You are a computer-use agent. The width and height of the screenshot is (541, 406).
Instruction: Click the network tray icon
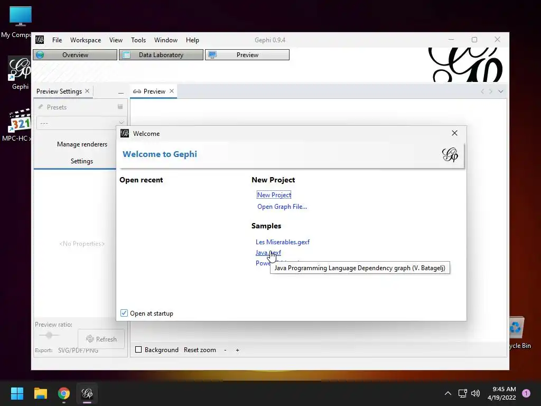tap(463, 393)
